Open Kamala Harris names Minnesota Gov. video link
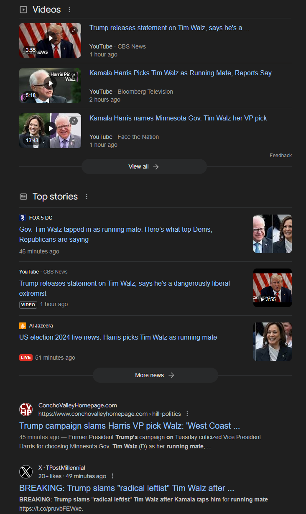This screenshot has height=514, width=306. click(x=178, y=118)
